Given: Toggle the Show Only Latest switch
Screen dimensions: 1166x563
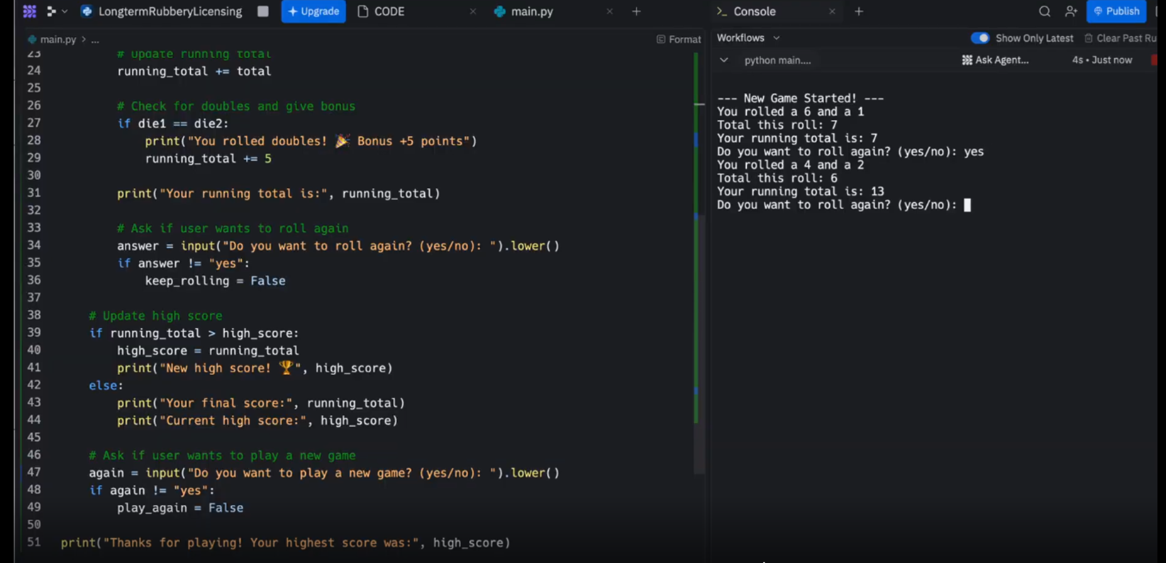Looking at the screenshot, I should pyautogui.click(x=979, y=38).
